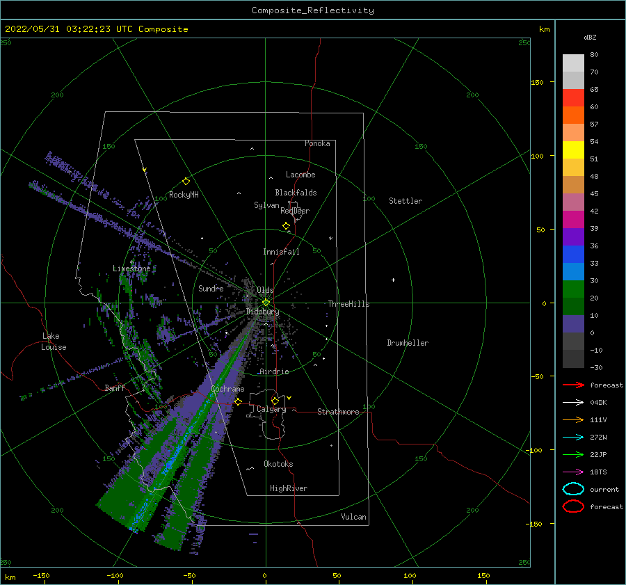626x585 pixels.
Task: Click the Composite_Reflectivity title
Action: pyautogui.click(x=313, y=10)
